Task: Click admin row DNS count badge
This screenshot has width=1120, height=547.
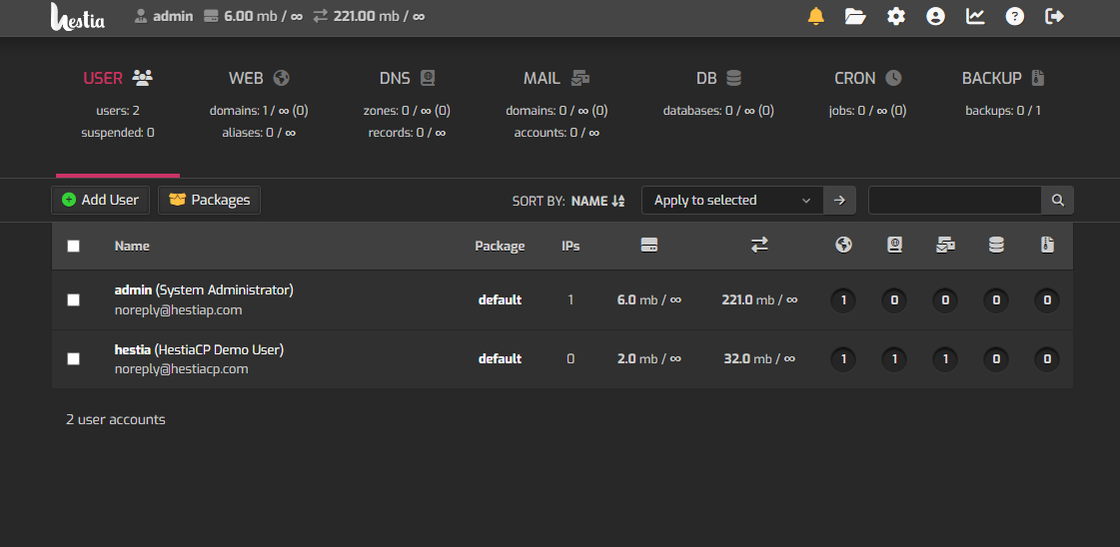Action: coord(894,300)
